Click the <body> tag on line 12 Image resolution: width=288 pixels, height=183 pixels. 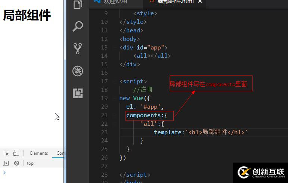(x=130, y=39)
